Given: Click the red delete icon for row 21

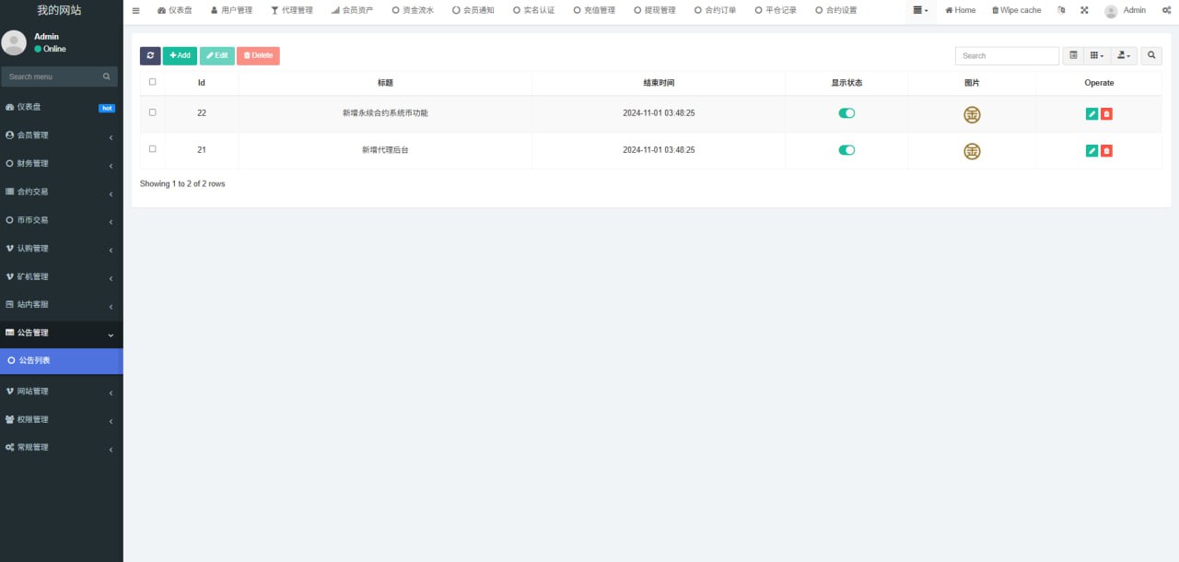Looking at the screenshot, I should coord(1106,150).
